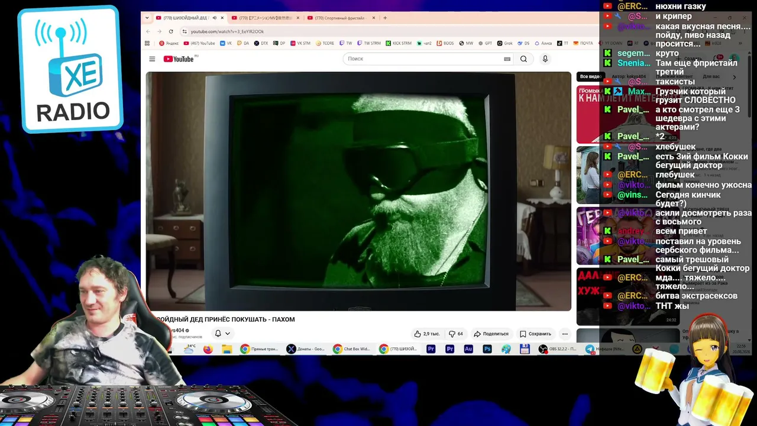Screen dimensions: 757x426
Task: Open the DS bookmark
Action: (x=523, y=43)
